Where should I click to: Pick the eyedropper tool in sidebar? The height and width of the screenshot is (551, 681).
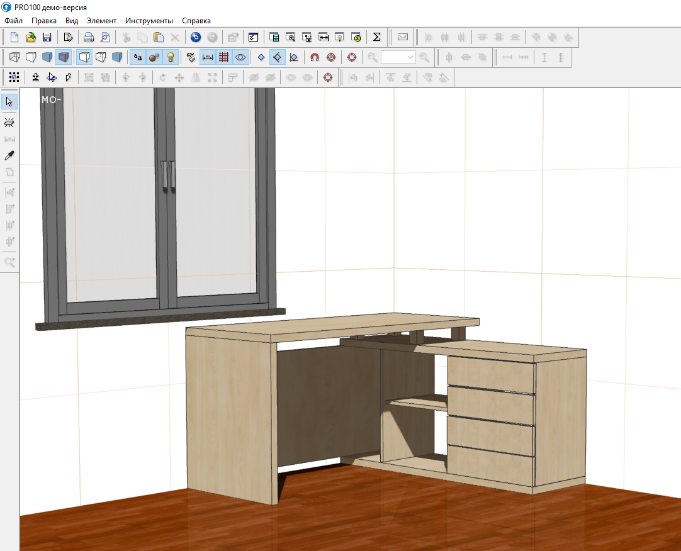[x=9, y=155]
